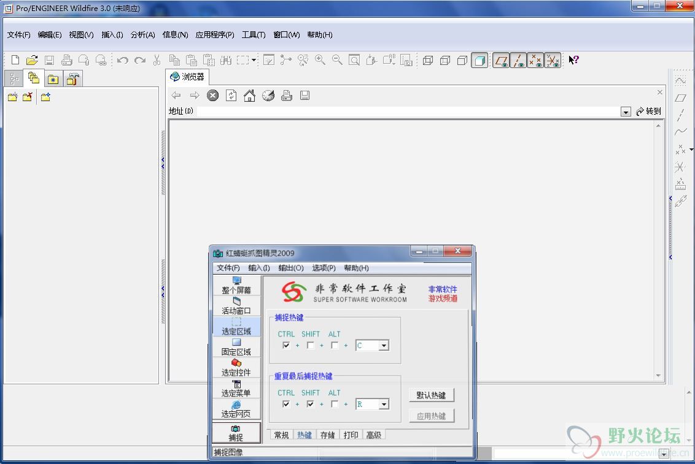
Task: Open the 文件(F) menu in Pro/ENGINEER
Action: (18, 34)
